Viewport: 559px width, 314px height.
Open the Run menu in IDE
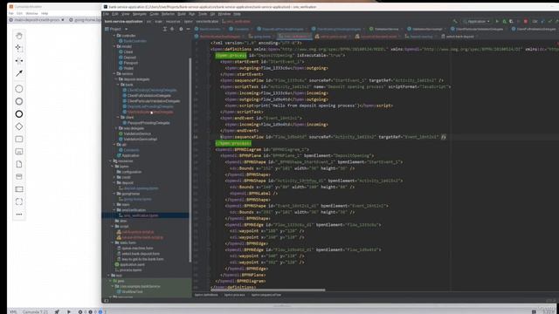tap(192, 14)
